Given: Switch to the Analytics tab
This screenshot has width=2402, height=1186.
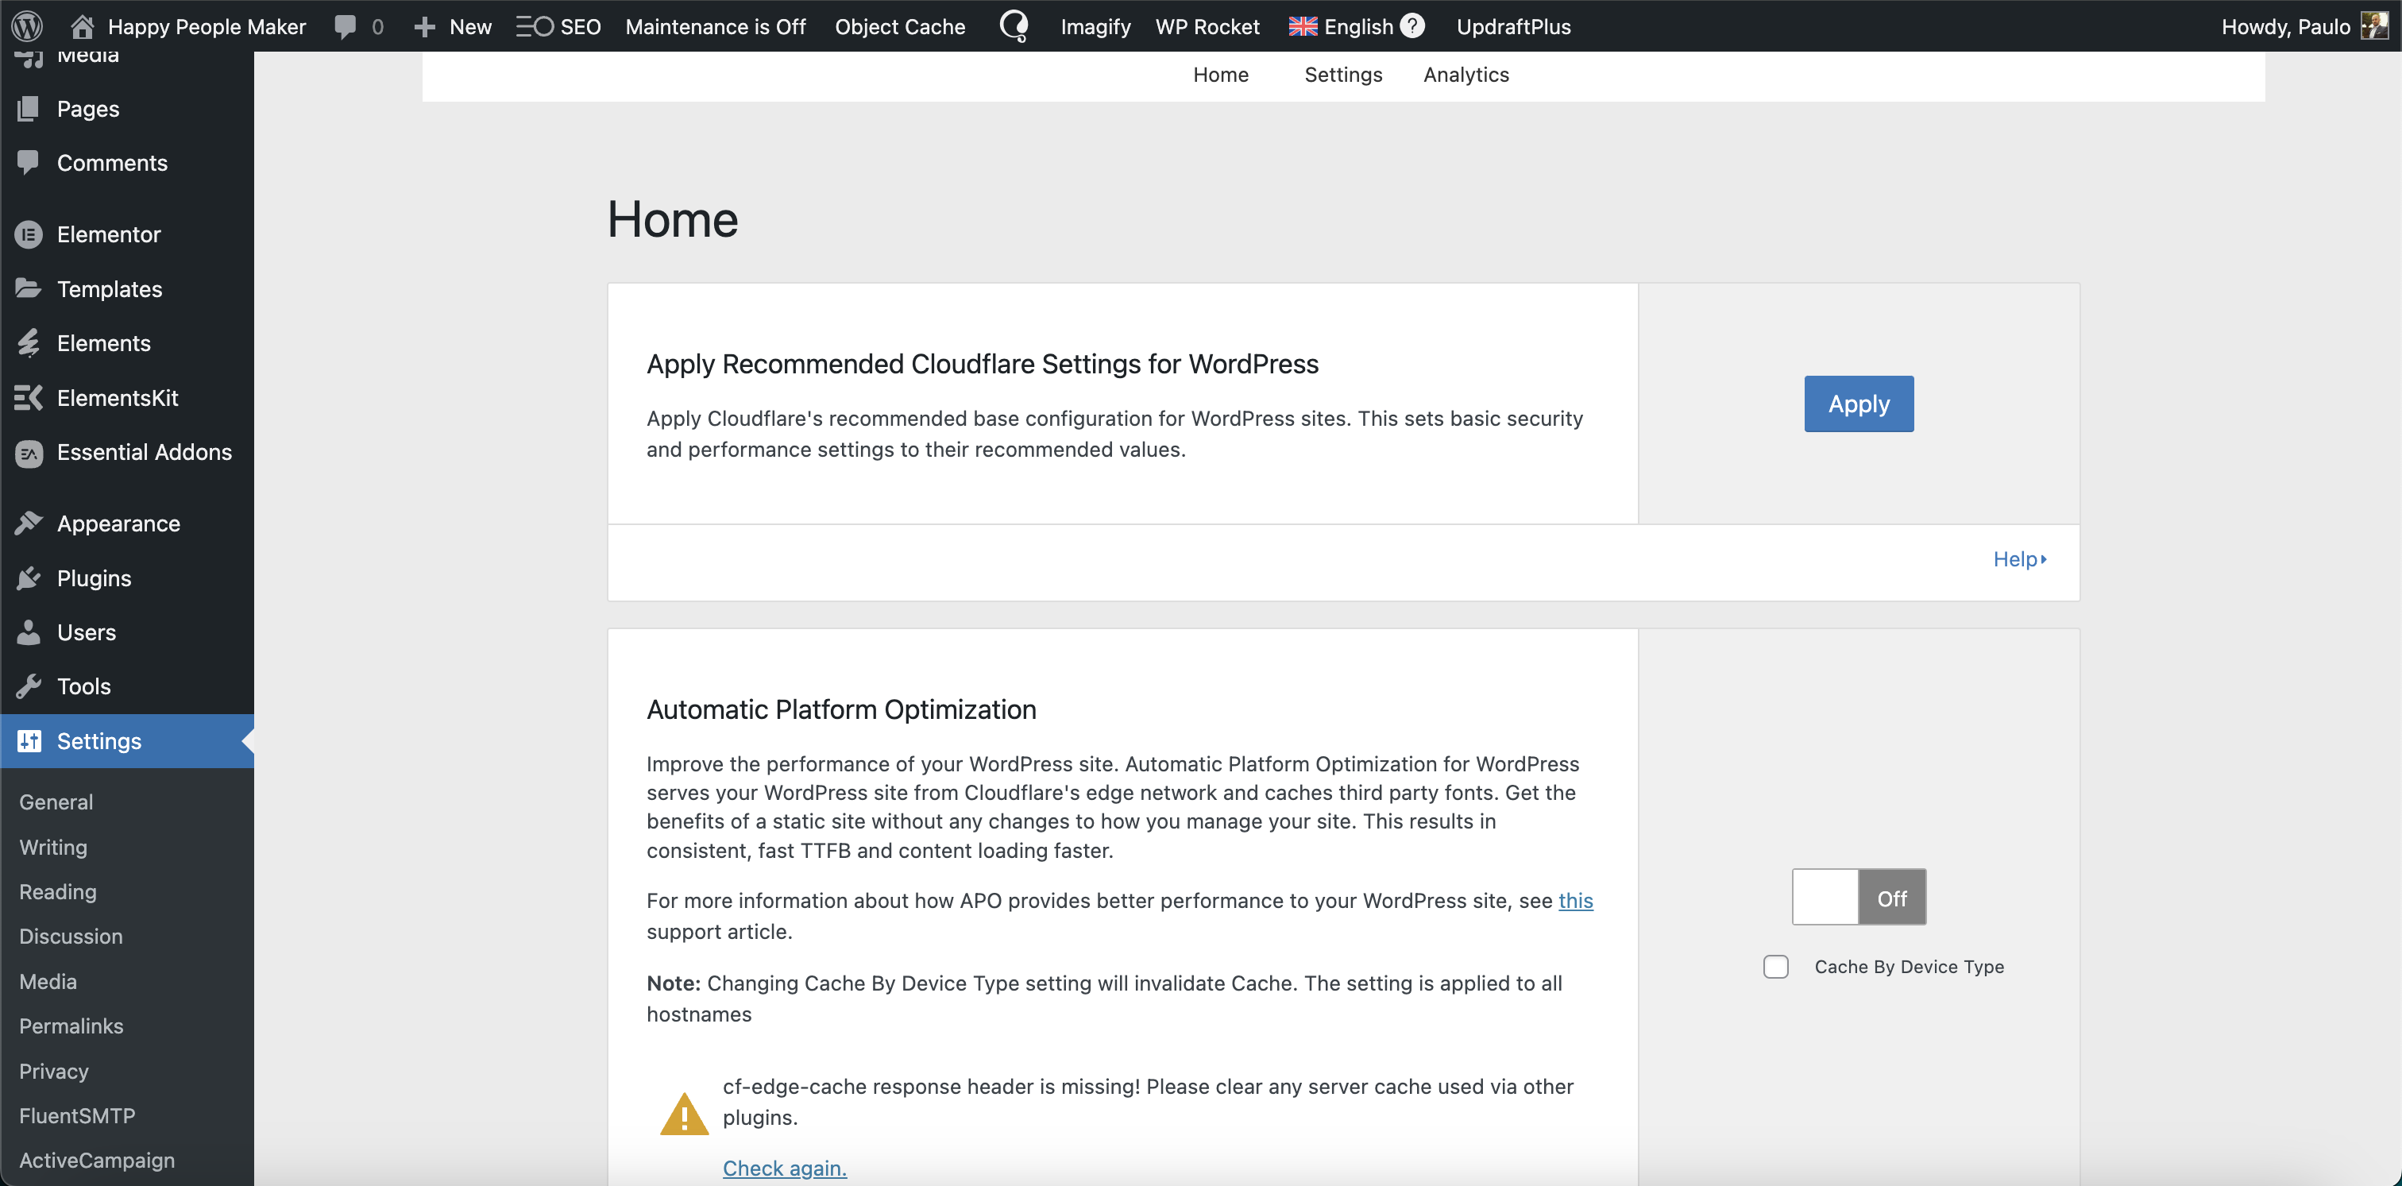Looking at the screenshot, I should 1465,75.
